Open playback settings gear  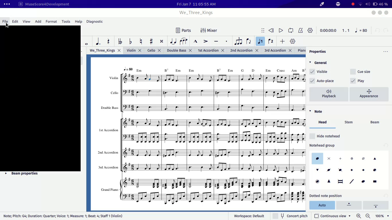click(x=310, y=30)
